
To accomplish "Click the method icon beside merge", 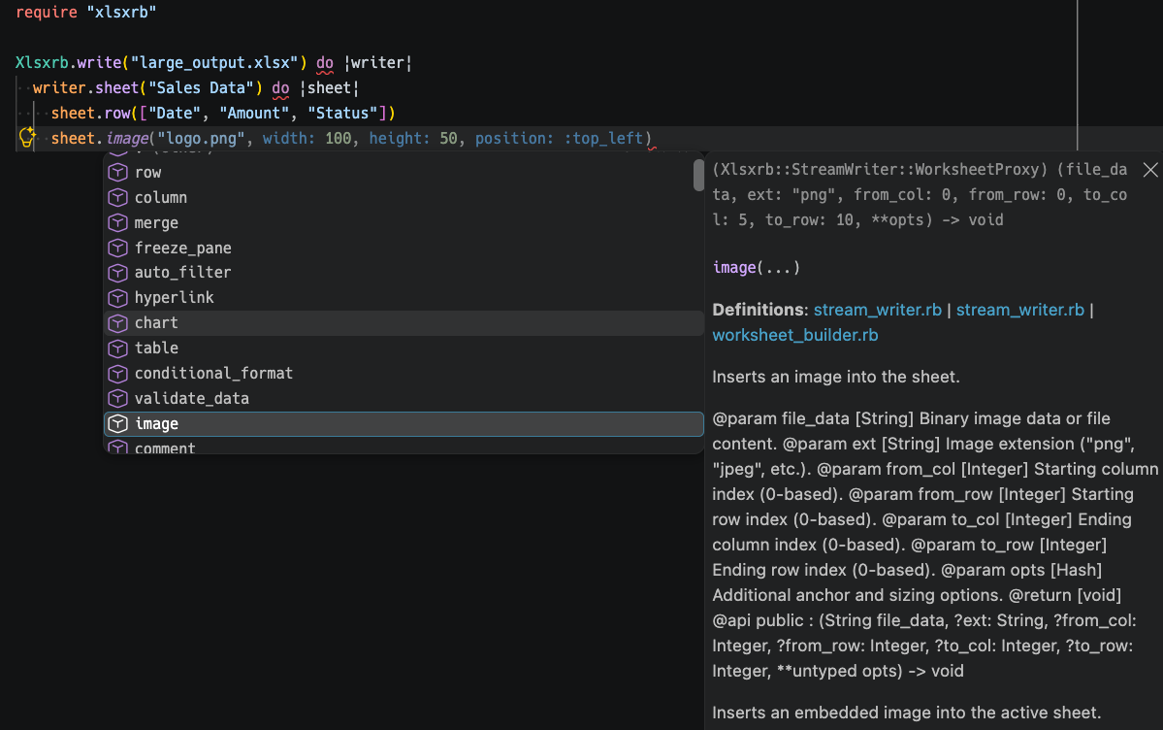I will pyautogui.click(x=118, y=223).
